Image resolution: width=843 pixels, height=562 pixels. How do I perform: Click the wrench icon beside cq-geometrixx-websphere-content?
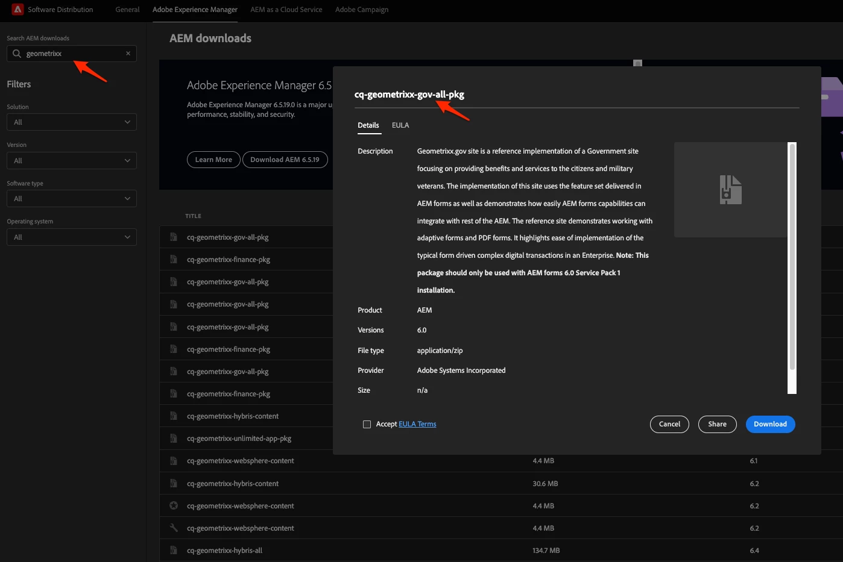(x=174, y=528)
